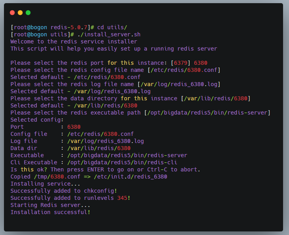Image resolution: width=289 pixels, height=235 pixels.
Task: Click the './install_server.sh' command
Action: coord(109,34)
